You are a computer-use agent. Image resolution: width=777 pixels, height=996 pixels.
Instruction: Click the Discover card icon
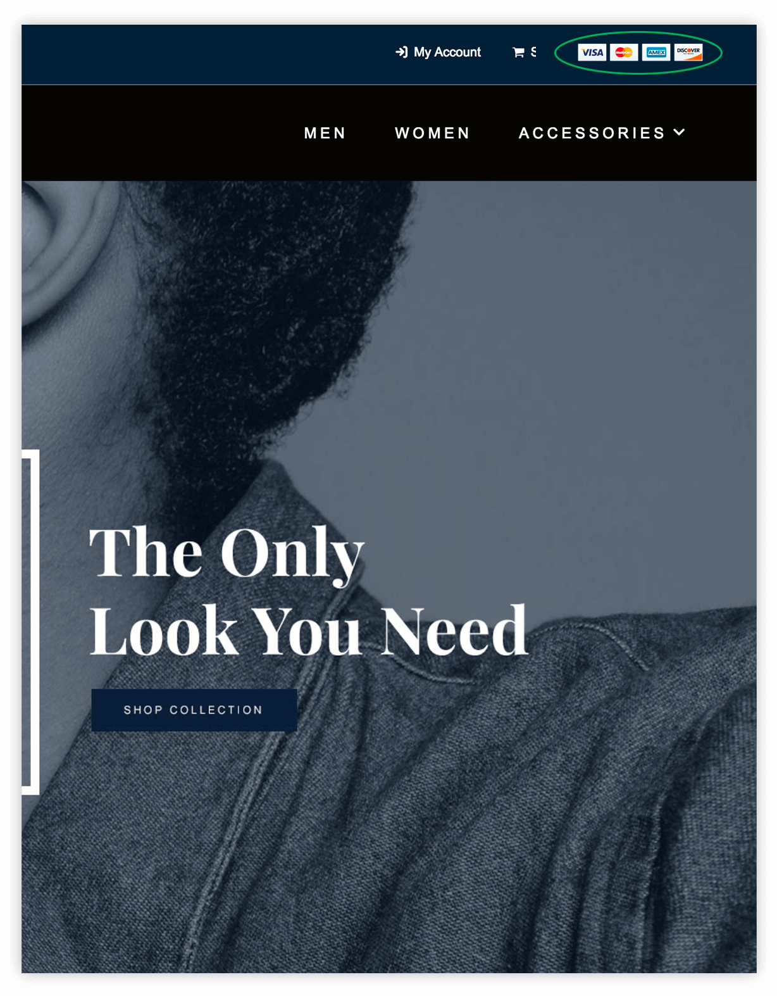[688, 53]
